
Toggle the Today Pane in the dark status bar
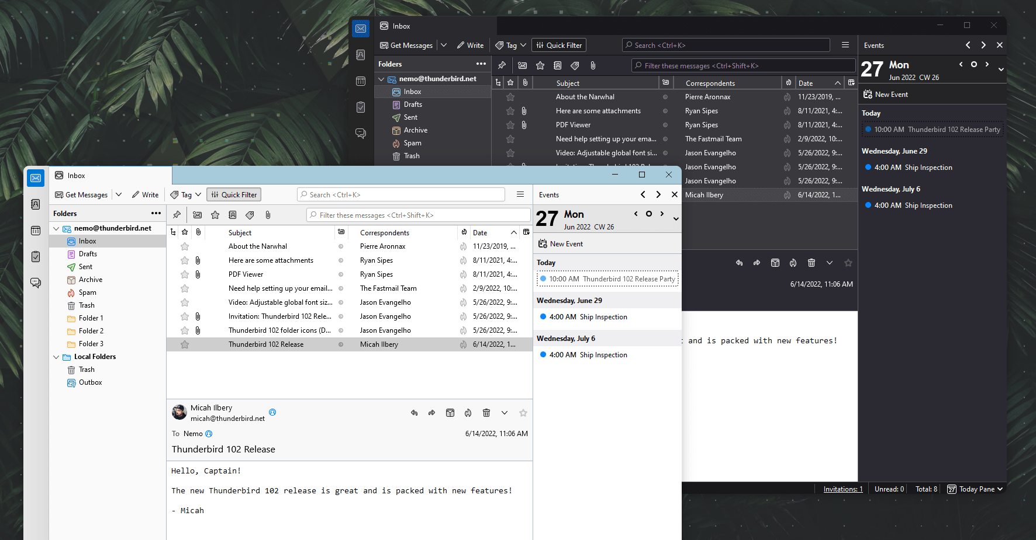pos(975,489)
